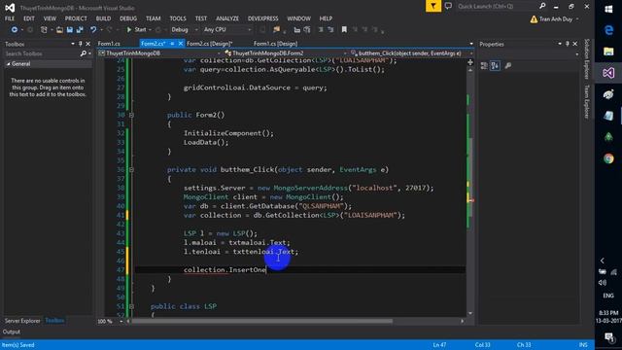
Task: Switch to the Server Explorer bottom tab
Action: tap(22, 321)
